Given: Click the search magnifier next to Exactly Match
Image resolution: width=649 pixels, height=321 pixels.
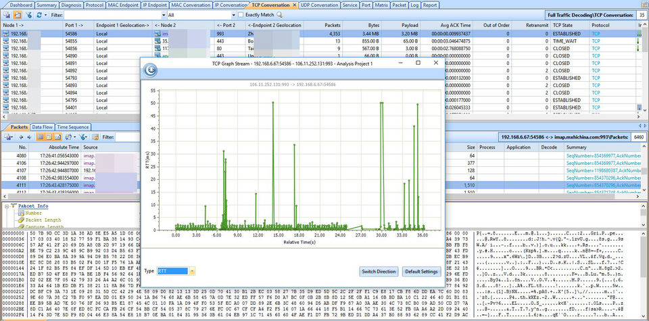Looking at the screenshot, I should pyautogui.click(x=280, y=14).
